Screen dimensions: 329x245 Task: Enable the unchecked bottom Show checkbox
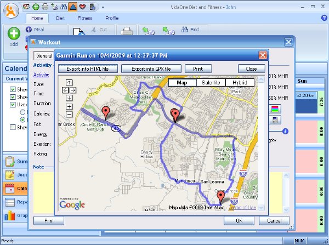13,127
